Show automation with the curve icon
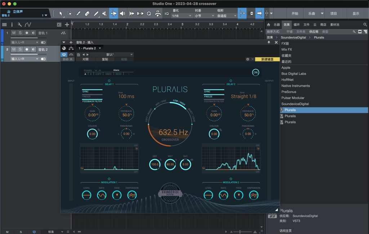Viewport: 369px width, 234px height. click(28, 24)
